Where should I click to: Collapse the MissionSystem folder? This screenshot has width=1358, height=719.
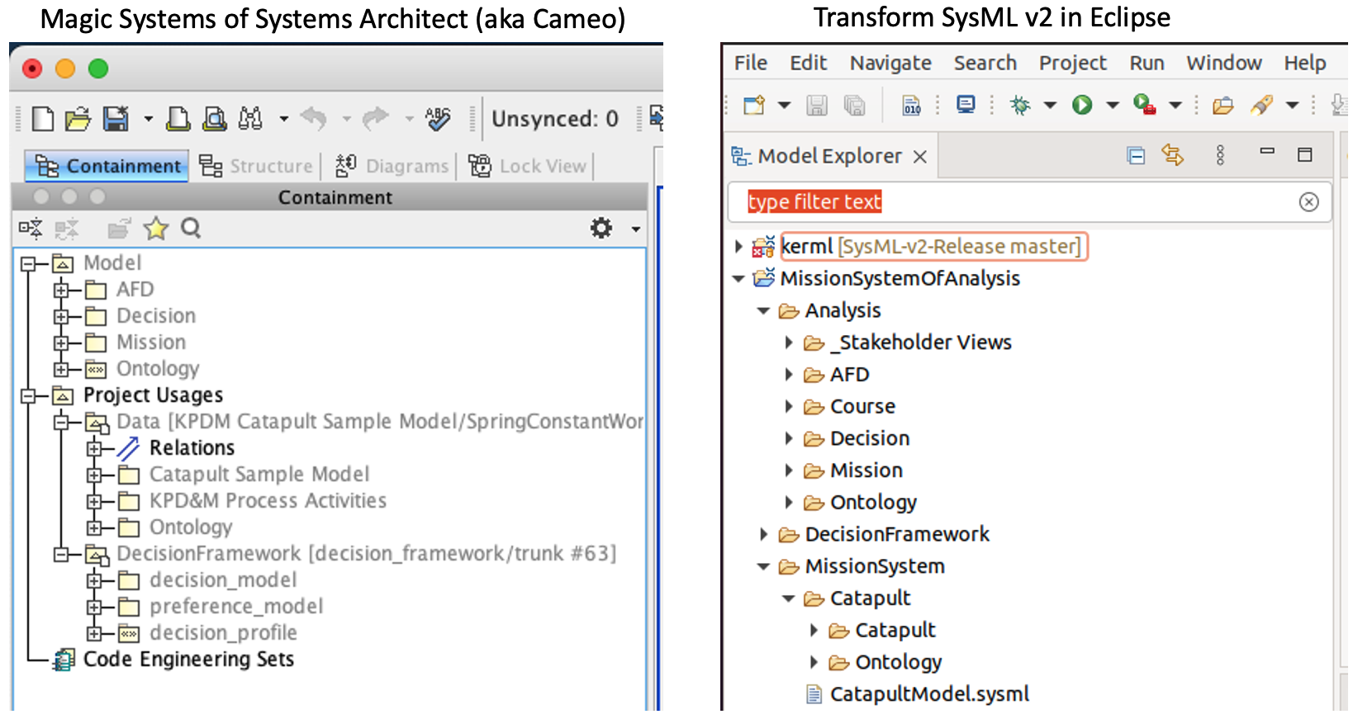(x=763, y=567)
